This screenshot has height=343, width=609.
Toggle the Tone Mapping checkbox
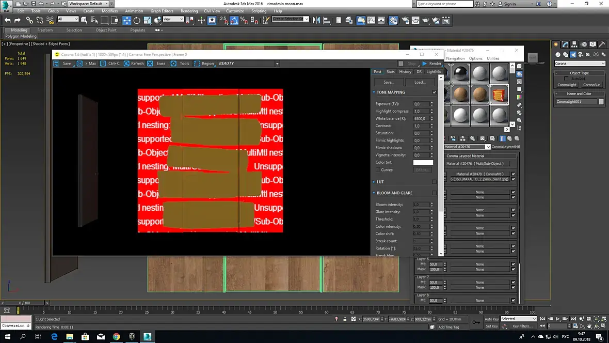(x=434, y=92)
